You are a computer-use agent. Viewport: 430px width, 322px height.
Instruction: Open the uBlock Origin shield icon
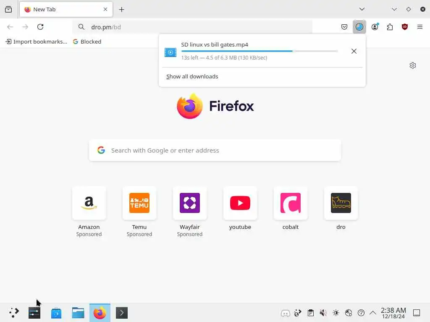[405, 27]
